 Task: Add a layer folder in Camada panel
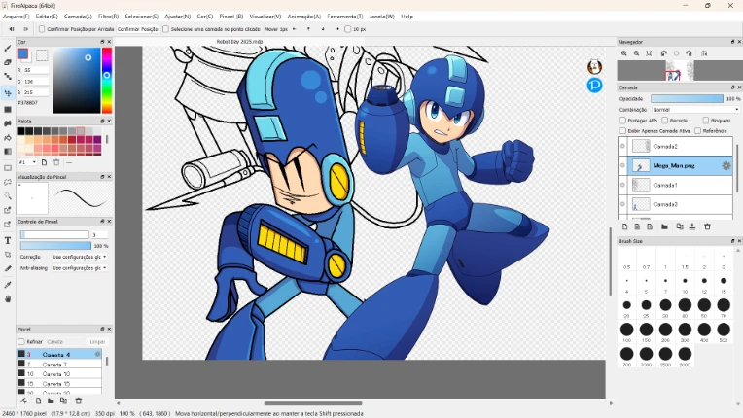(664, 226)
